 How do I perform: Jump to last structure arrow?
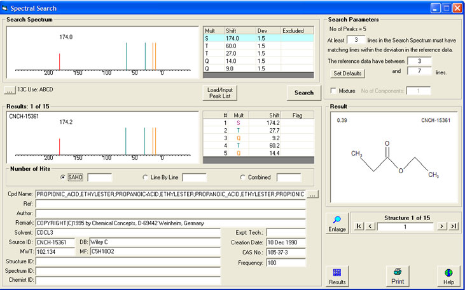[453, 226]
